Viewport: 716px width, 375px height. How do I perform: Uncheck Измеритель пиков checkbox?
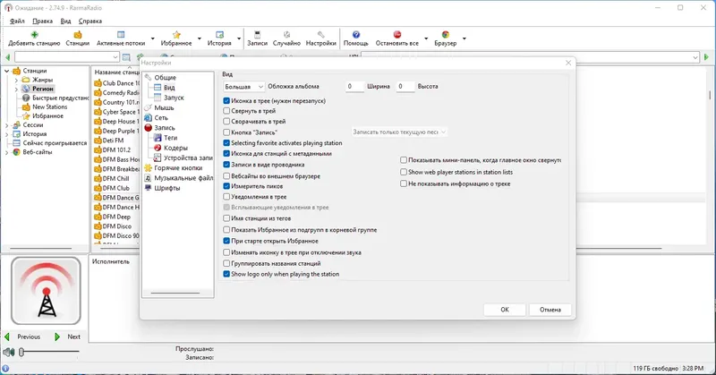tap(226, 186)
